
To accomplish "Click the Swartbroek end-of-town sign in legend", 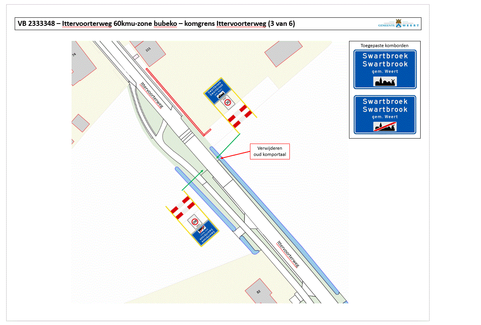I will 385,115.
